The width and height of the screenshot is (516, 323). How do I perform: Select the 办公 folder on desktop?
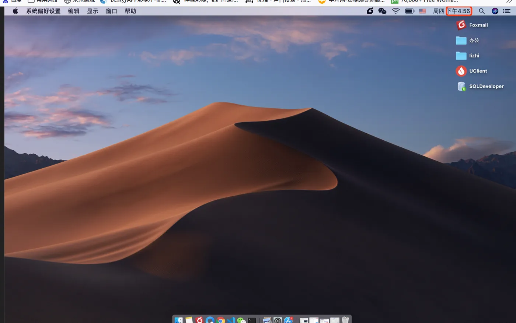coord(468,41)
